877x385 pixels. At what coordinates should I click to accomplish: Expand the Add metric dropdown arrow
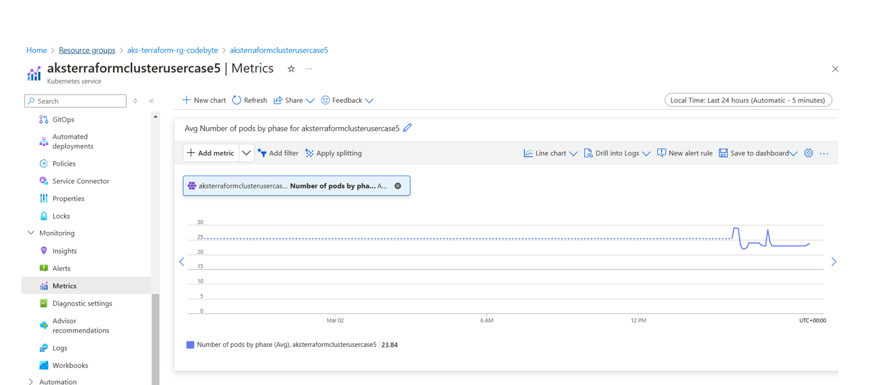click(246, 153)
